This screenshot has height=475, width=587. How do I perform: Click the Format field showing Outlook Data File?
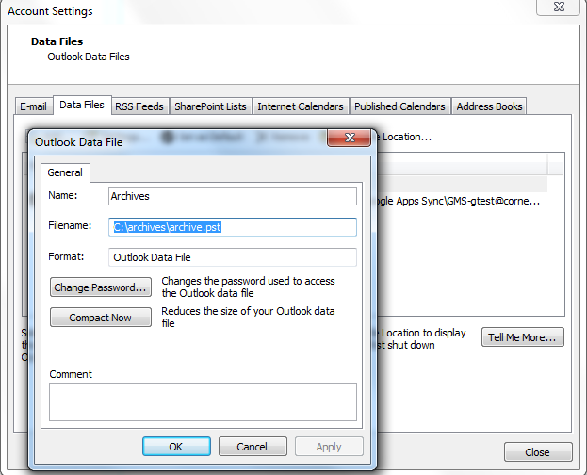click(232, 257)
